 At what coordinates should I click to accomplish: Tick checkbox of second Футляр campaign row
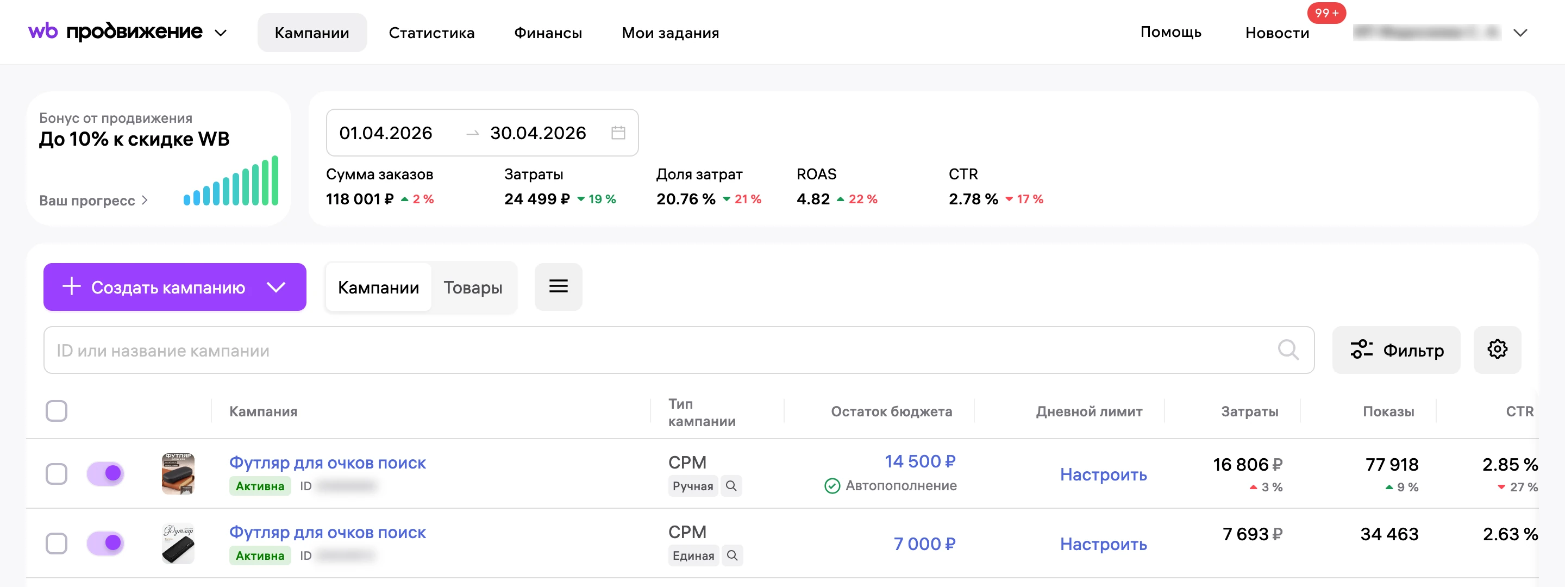(57, 544)
